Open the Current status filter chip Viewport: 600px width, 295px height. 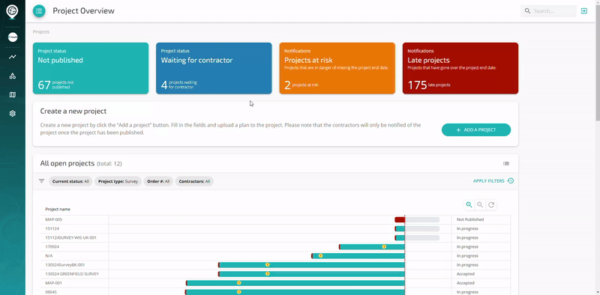[x=70, y=181]
